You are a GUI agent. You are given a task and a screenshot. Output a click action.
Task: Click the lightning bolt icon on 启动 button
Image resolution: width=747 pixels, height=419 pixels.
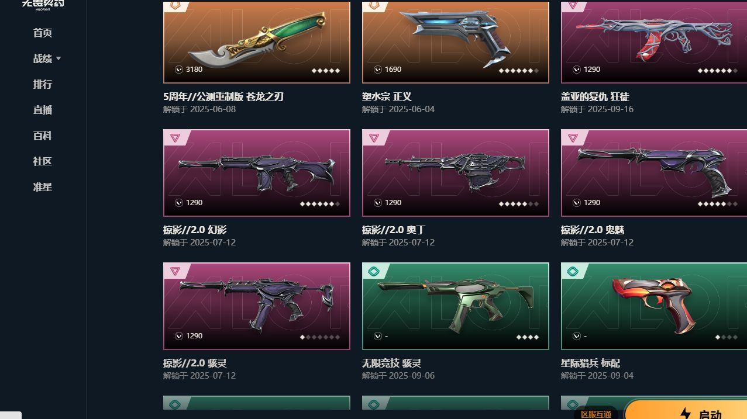click(x=685, y=414)
